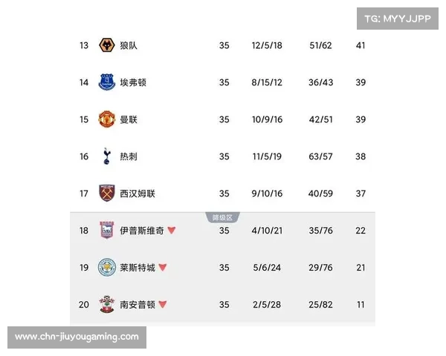Select team name 曼联
The width and height of the screenshot is (446, 356).
129,119
